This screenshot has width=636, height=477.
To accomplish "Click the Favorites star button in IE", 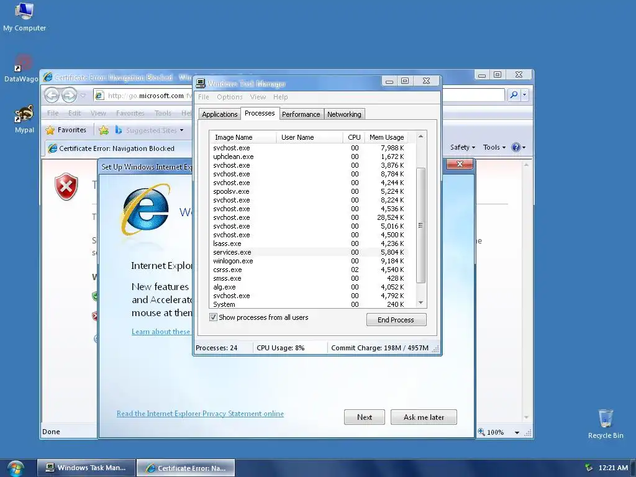I will (66, 130).
